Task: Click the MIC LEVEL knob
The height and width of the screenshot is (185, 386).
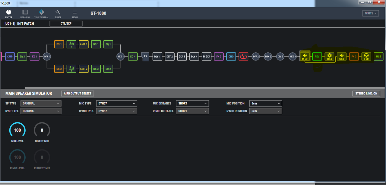Action: [17, 130]
